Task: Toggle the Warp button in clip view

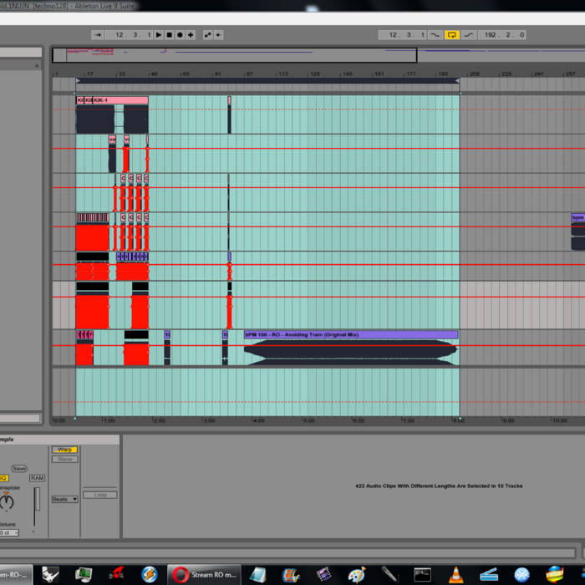Action: [64, 450]
